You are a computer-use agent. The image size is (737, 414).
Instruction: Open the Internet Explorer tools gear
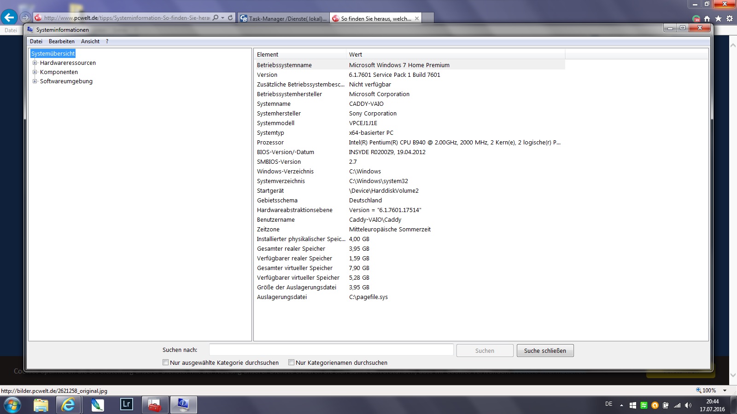[730, 18]
